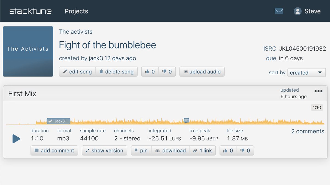Download the First Mix file

click(170, 151)
